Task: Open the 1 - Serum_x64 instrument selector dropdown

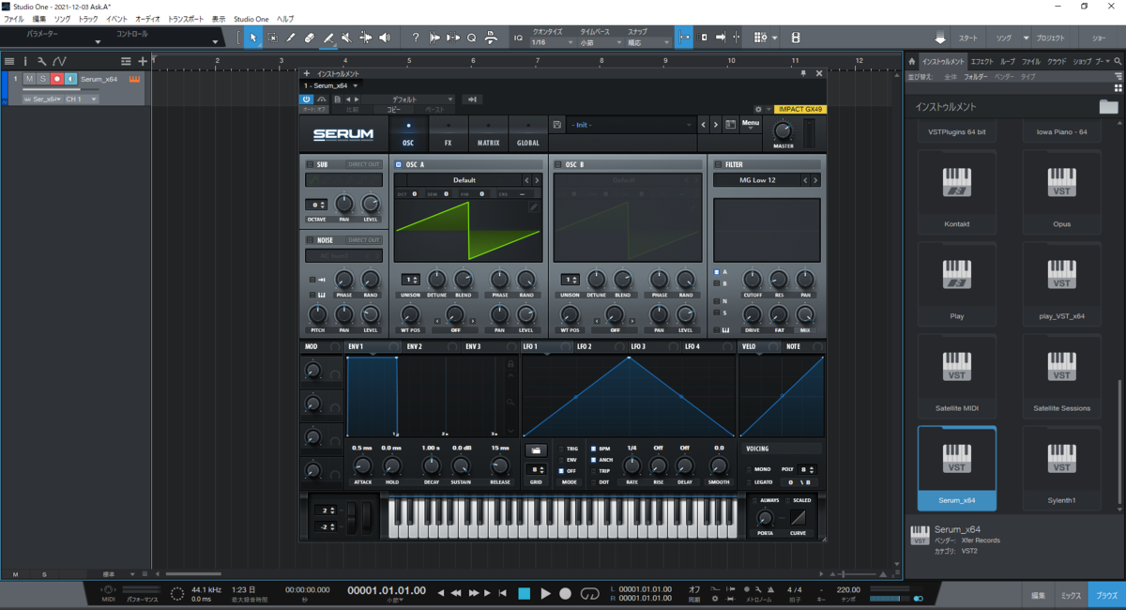Action: [330, 85]
